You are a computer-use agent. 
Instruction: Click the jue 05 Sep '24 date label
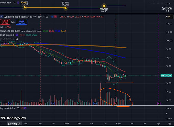tap(14, 124)
